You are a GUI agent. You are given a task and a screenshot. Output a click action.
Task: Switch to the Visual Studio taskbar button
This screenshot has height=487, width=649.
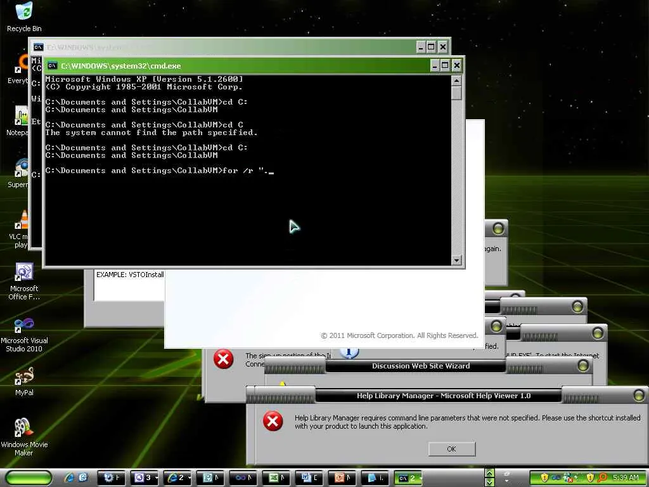(x=243, y=478)
